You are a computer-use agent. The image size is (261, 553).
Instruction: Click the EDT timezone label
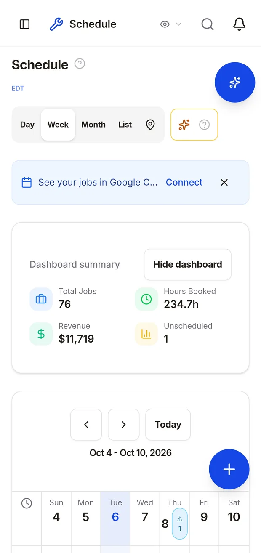click(x=18, y=88)
